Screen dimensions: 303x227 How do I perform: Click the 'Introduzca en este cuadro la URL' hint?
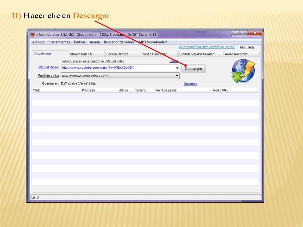pos(93,61)
